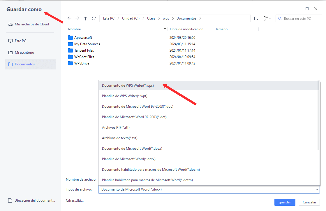Choose Plantilla de Microsoft Word(*.dotx)
326x211 pixels.
coord(208,159)
